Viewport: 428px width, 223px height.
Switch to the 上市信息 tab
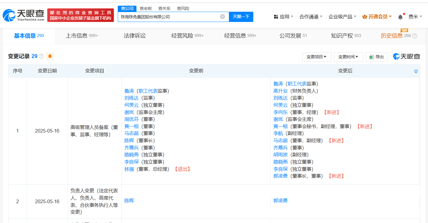point(82,36)
